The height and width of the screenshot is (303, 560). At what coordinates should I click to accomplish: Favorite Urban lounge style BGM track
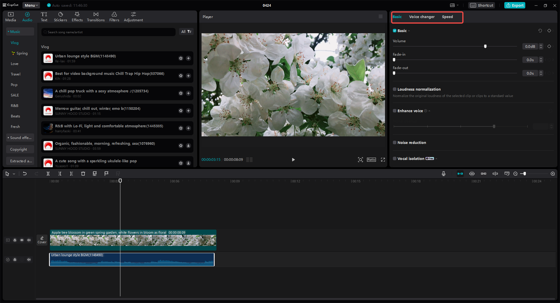[x=181, y=58]
